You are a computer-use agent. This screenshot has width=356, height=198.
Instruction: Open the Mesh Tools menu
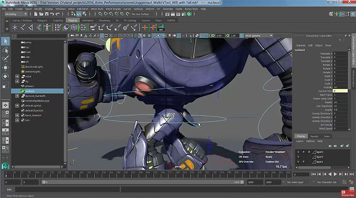click(x=97, y=9)
